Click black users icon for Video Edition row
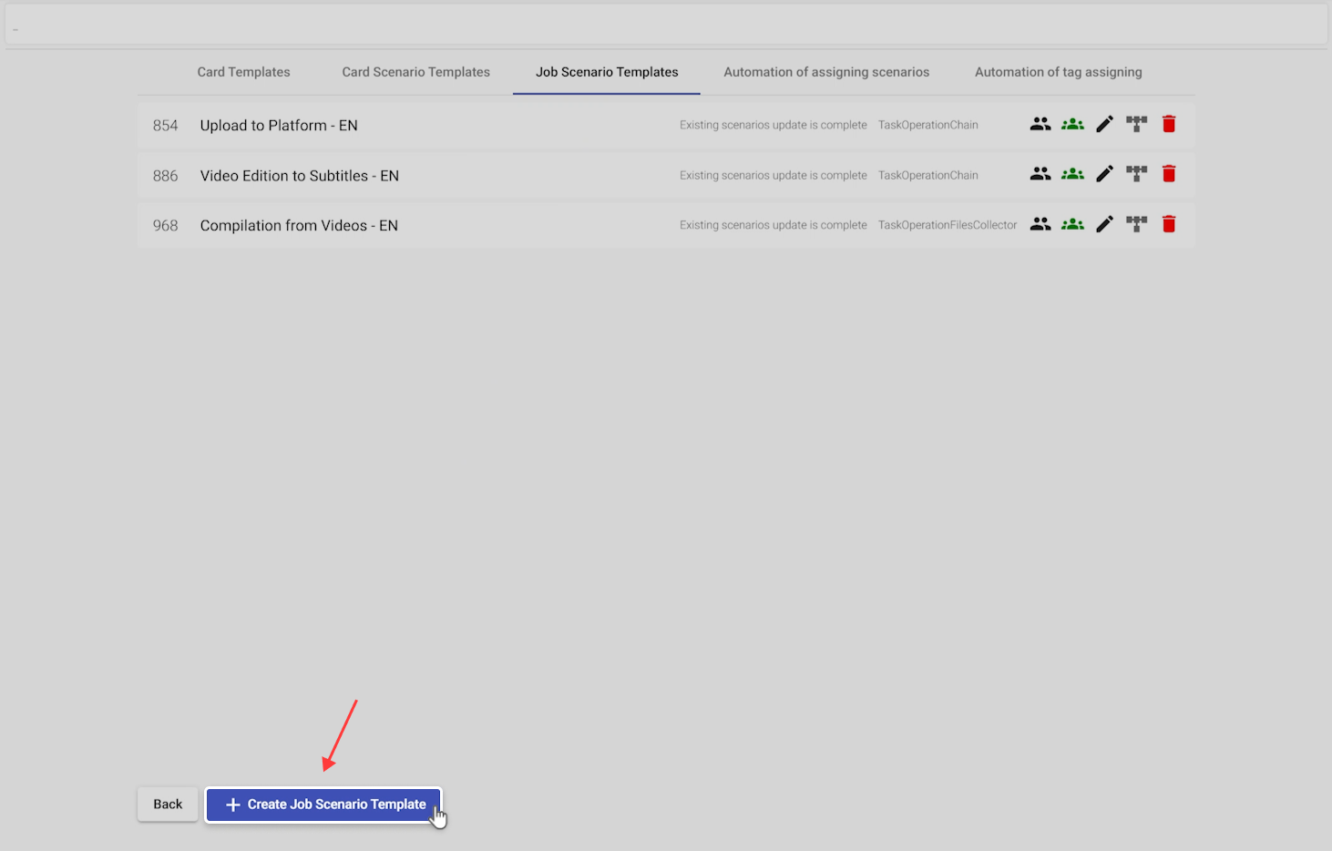This screenshot has height=851, width=1332. pos(1040,174)
